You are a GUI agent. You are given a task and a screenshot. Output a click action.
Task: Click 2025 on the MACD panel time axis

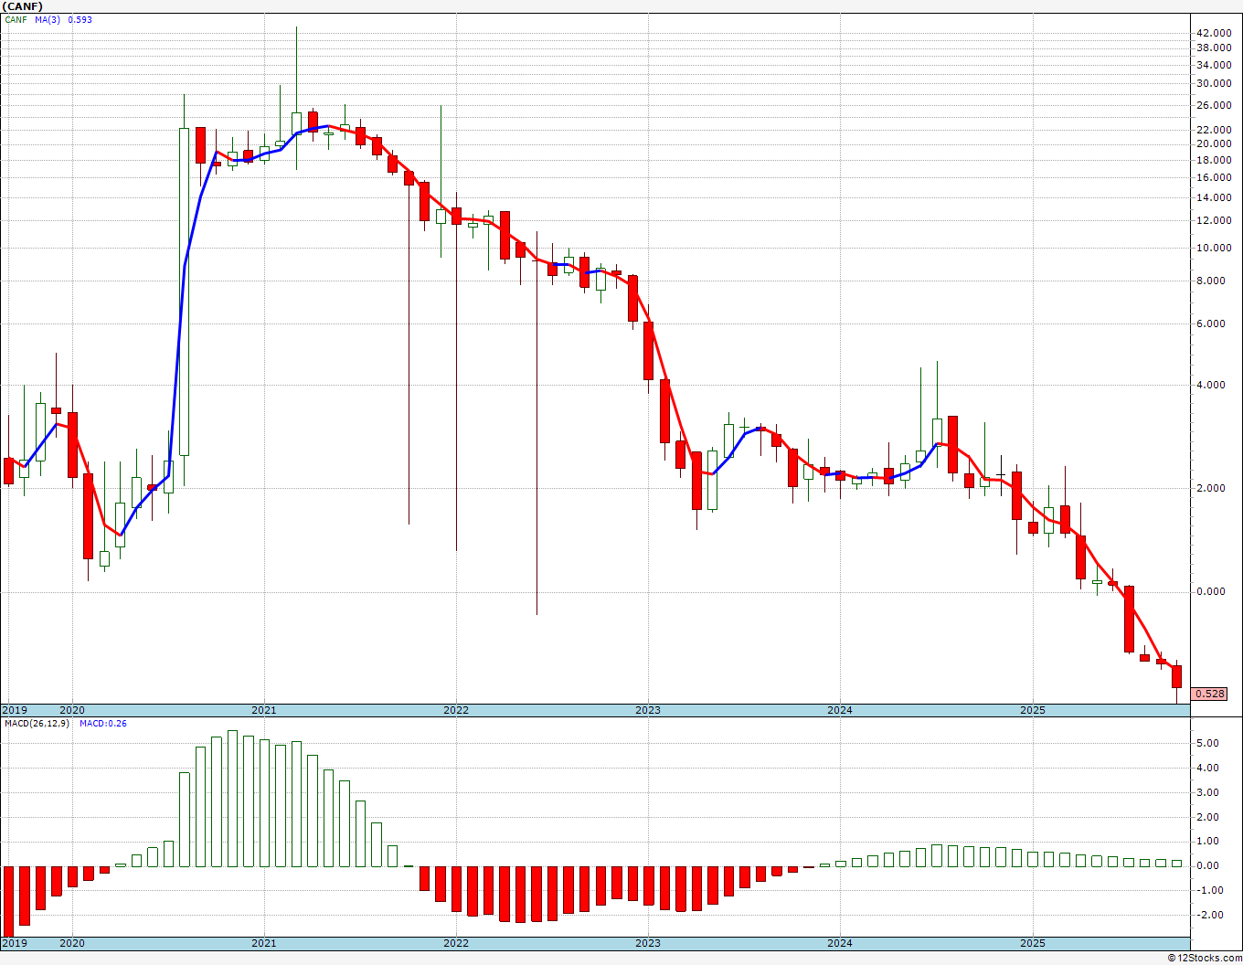click(x=1033, y=943)
